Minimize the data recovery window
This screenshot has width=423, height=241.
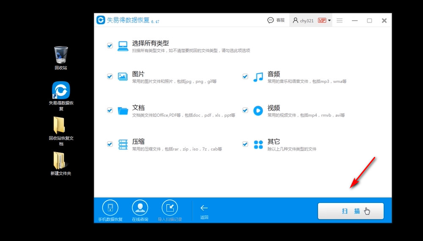tap(355, 20)
